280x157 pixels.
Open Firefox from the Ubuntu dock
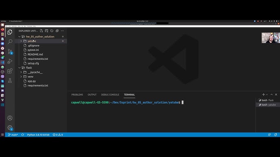click(2, 29)
